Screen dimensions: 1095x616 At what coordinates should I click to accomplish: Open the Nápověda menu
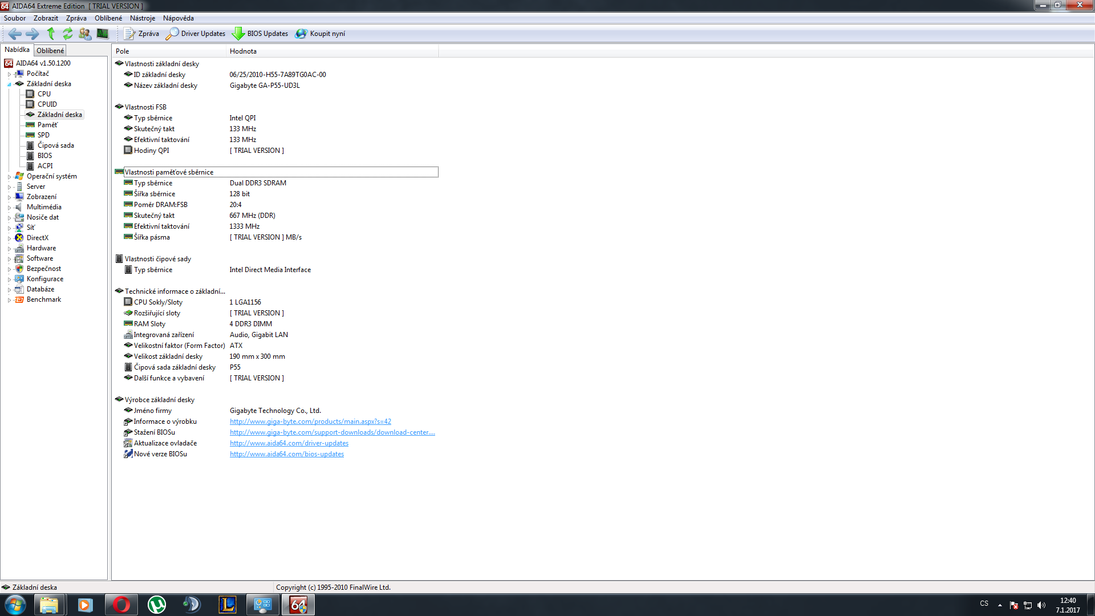click(x=179, y=18)
